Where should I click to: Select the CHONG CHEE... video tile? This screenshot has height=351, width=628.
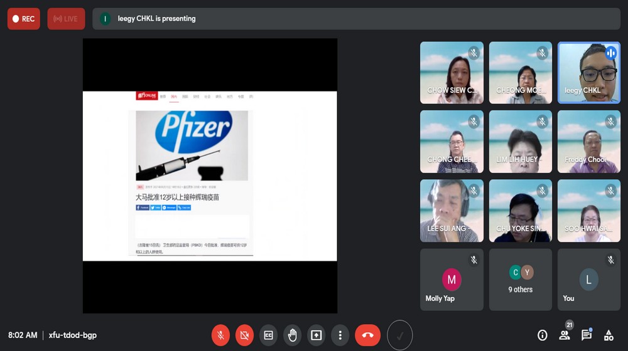click(452, 142)
